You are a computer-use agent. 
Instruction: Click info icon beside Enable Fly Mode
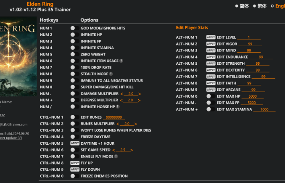pos(116,156)
